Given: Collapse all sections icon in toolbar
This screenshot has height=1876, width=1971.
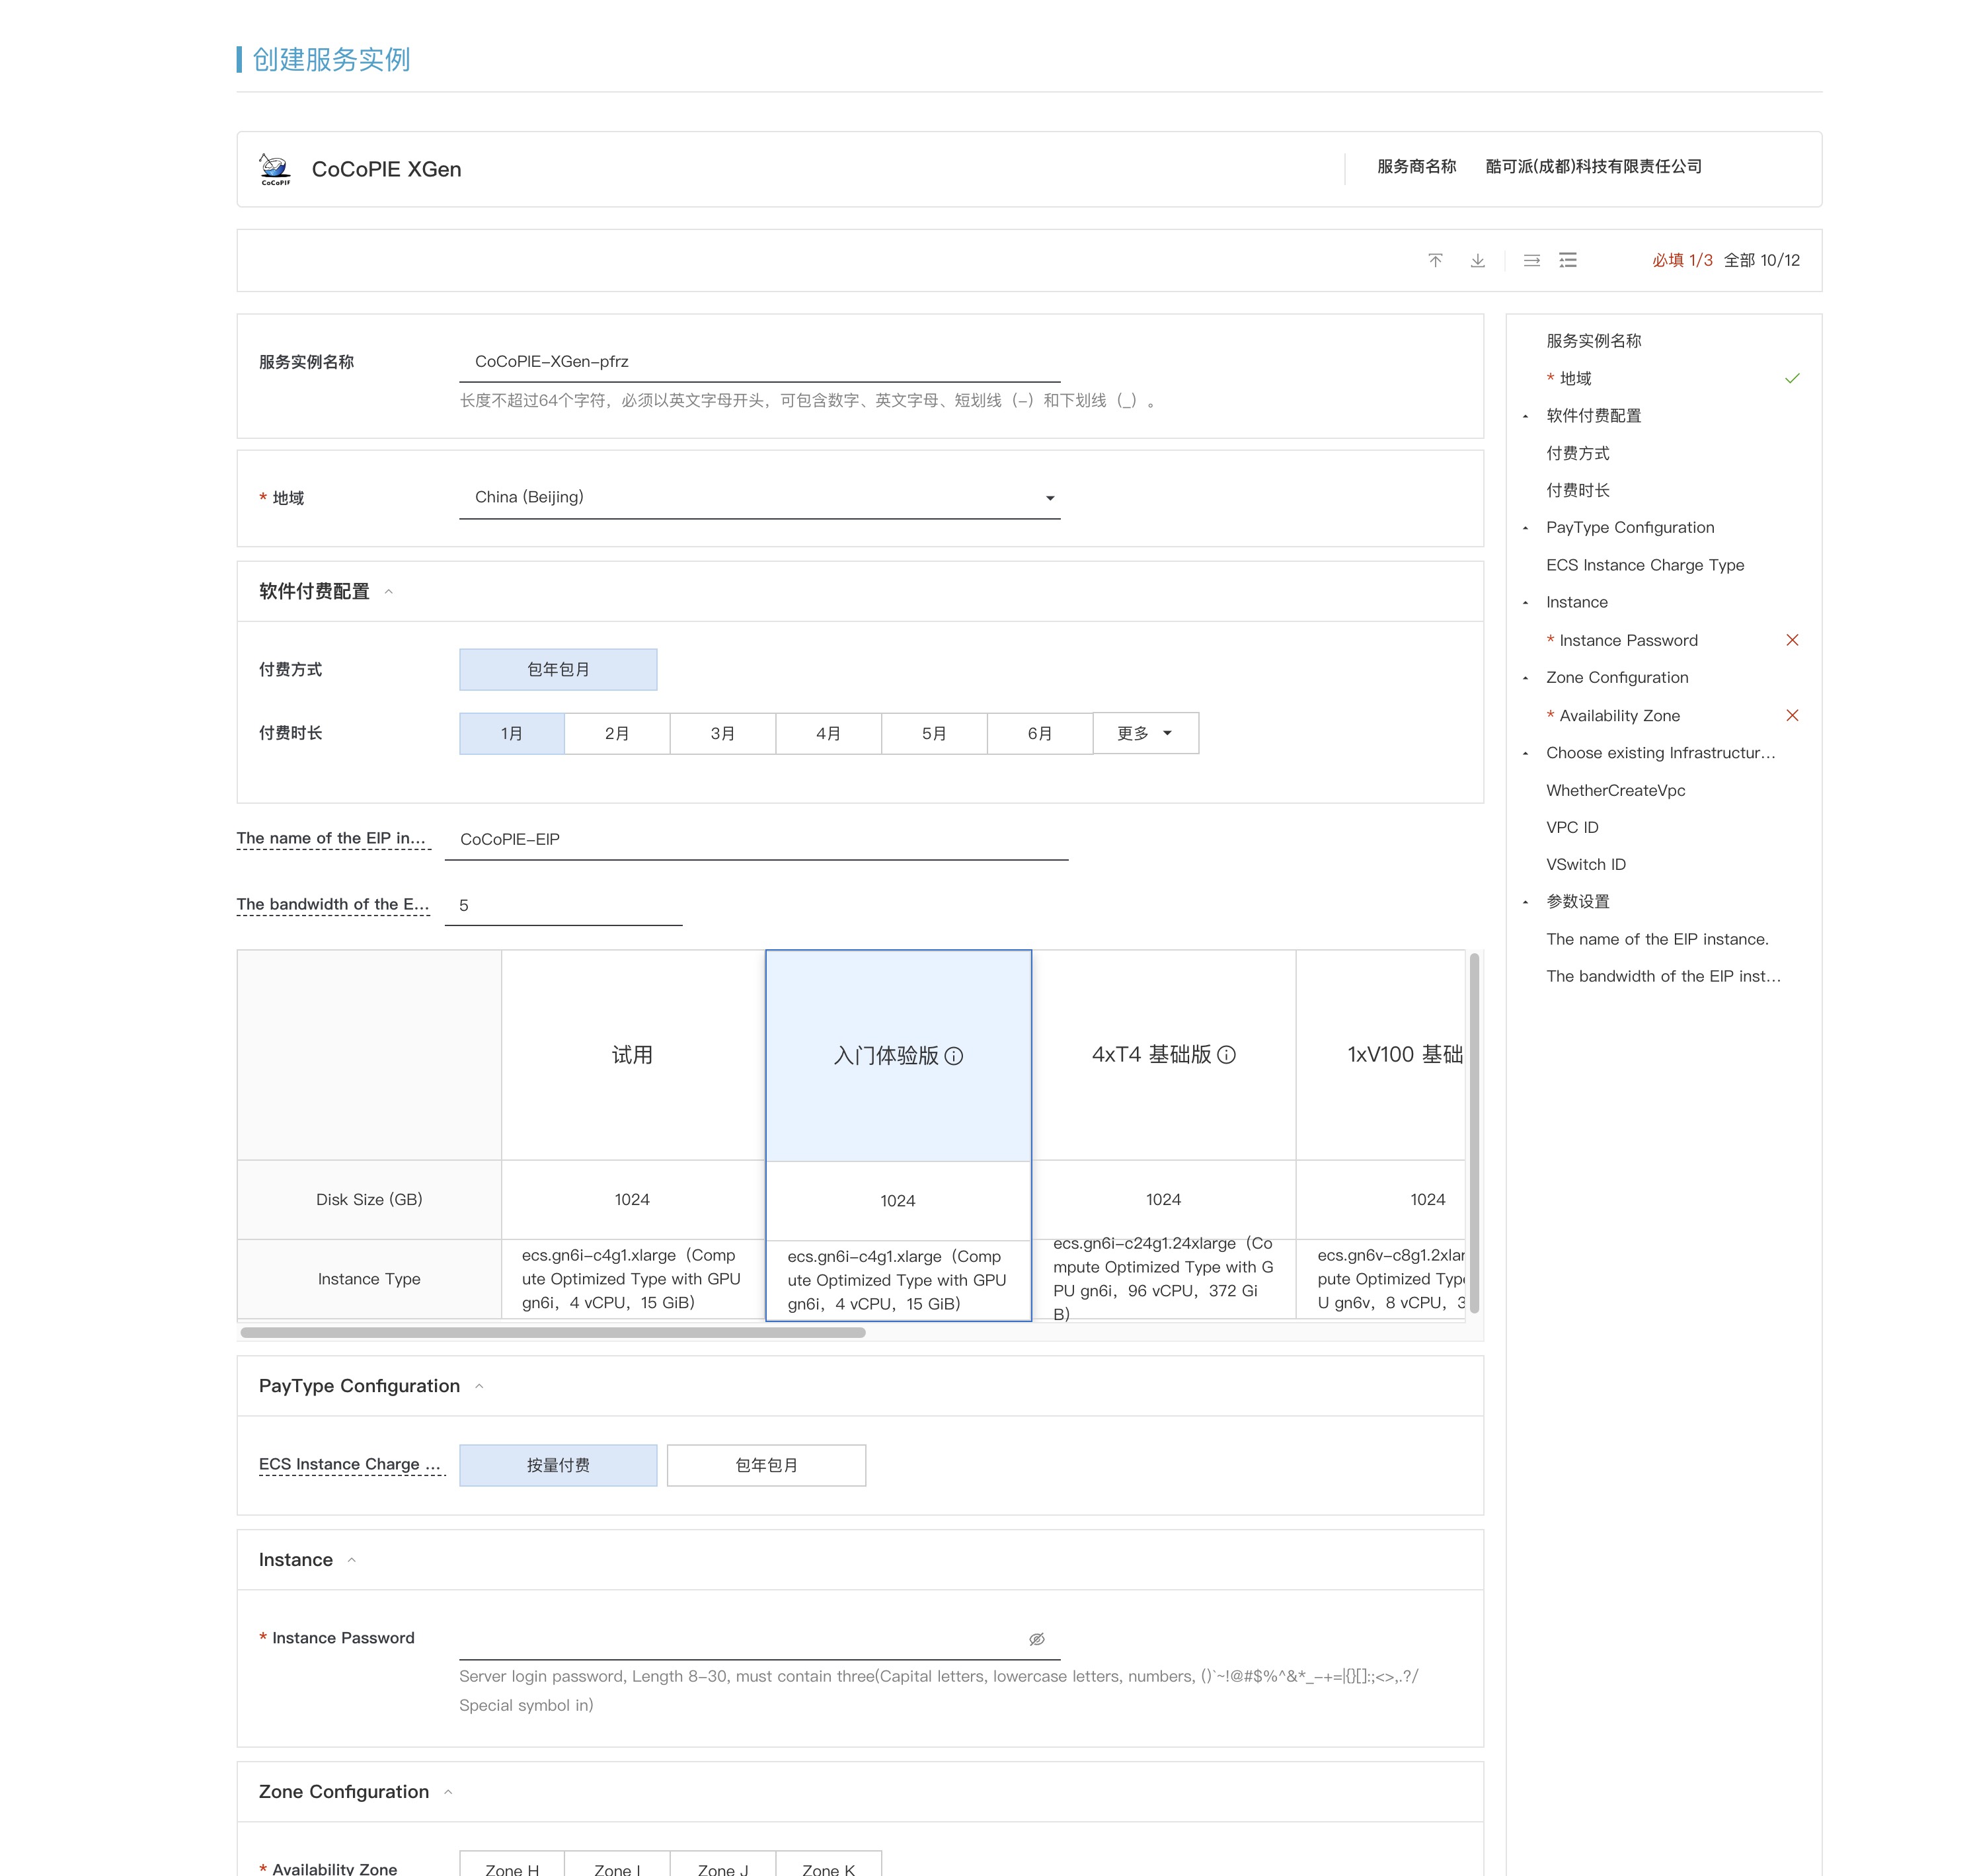Looking at the screenshot, I should pos(1531,260).
